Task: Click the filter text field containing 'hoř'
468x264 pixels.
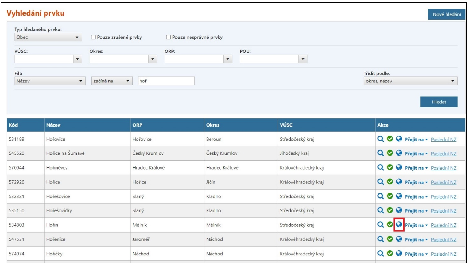Action: click(x=166, y=81)
